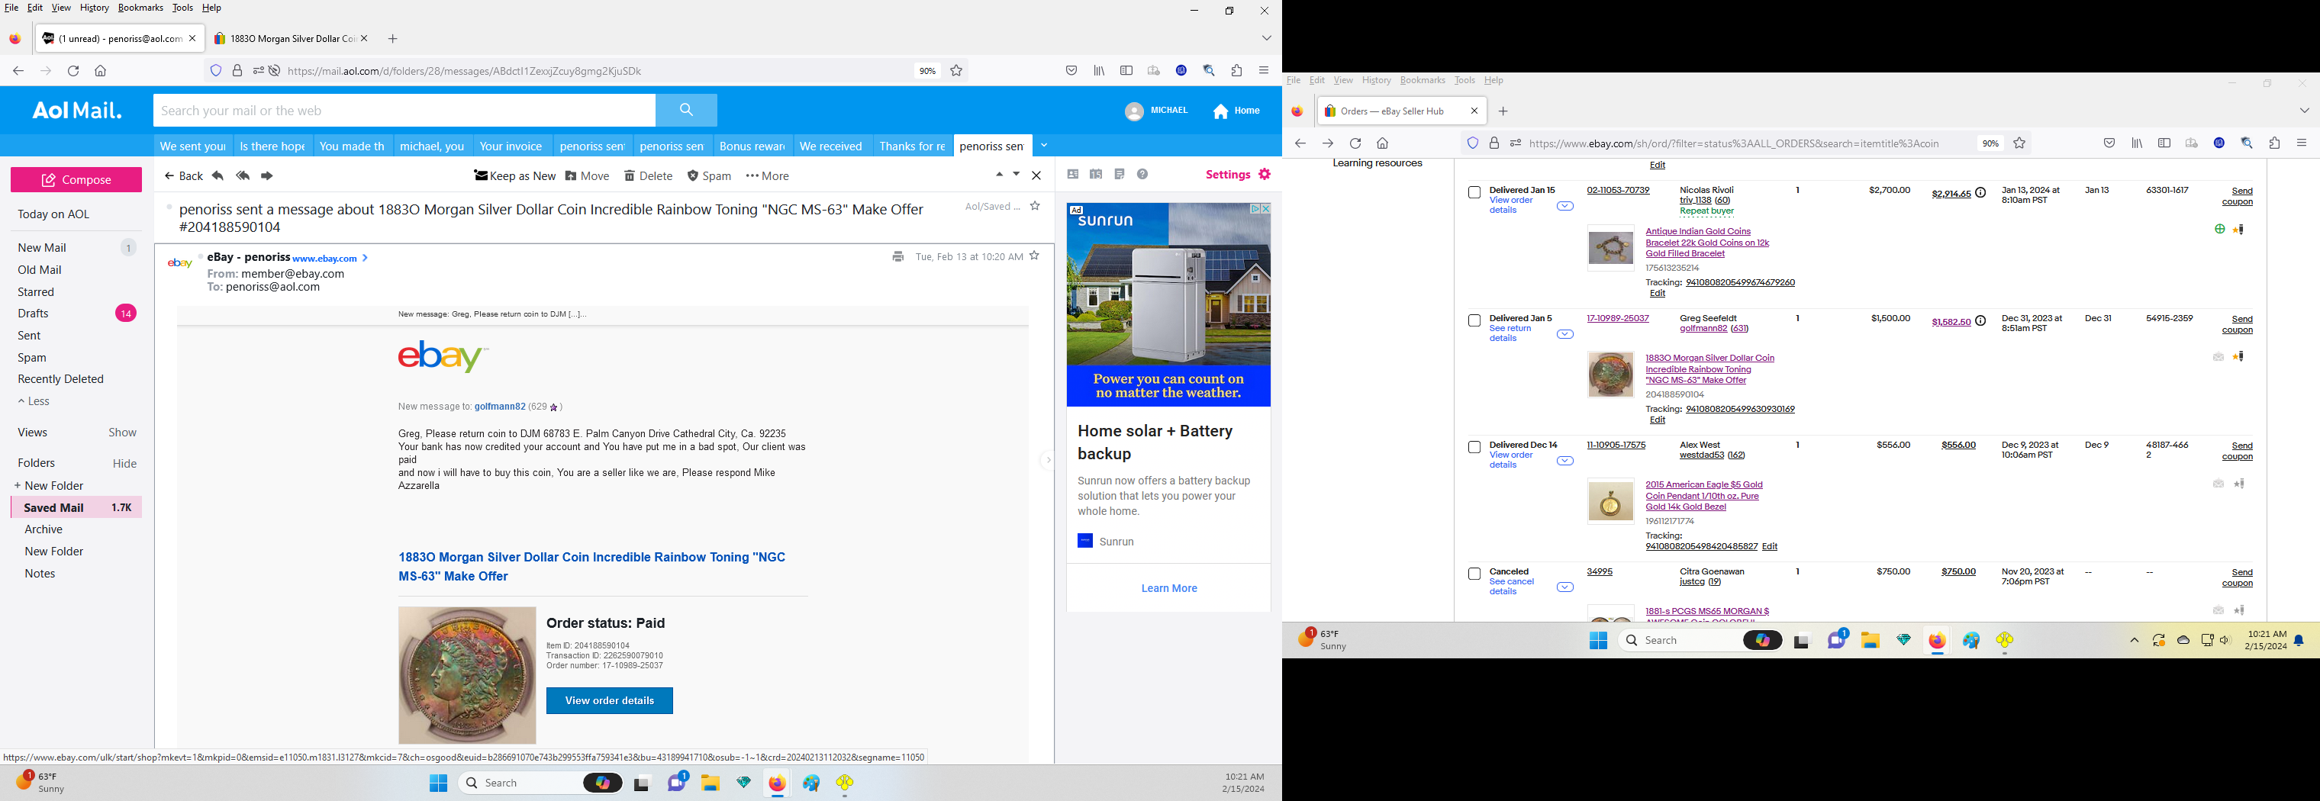Mark the message as new with Keep as New
Viewport: 2320px width, 801px height.
point(514,175)
